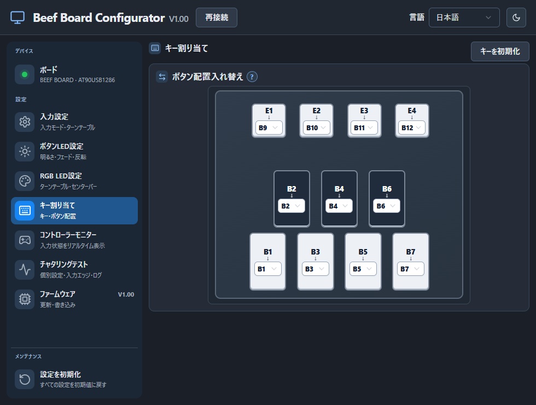Click the キーを初期化 button
The width and height of the screenshot is (536, 405).
coord(500,51)
